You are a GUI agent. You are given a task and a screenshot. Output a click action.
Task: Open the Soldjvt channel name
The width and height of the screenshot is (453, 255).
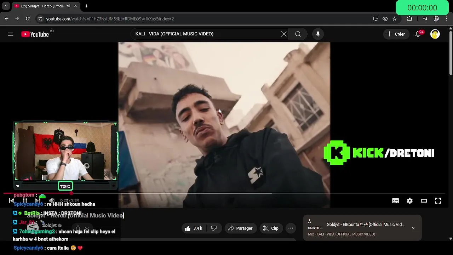(49, 226)
